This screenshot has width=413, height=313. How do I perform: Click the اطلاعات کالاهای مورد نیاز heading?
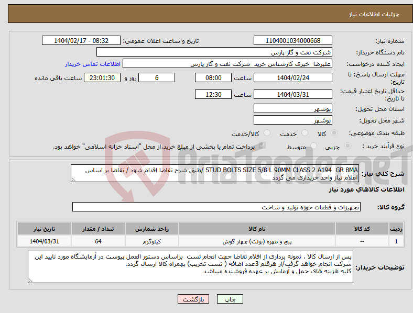(366, 189)
